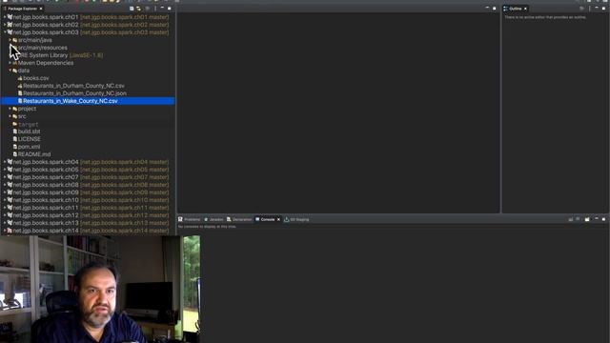Viewport: 610px width, 343px height.
Task: Expand the net.jgp.books.spark.ch05 project arrow
Action: coord(5,170)
